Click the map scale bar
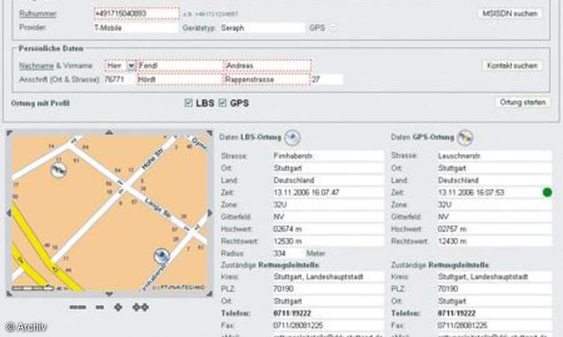This screenshot has height=337, width=563. click(33, 288)
